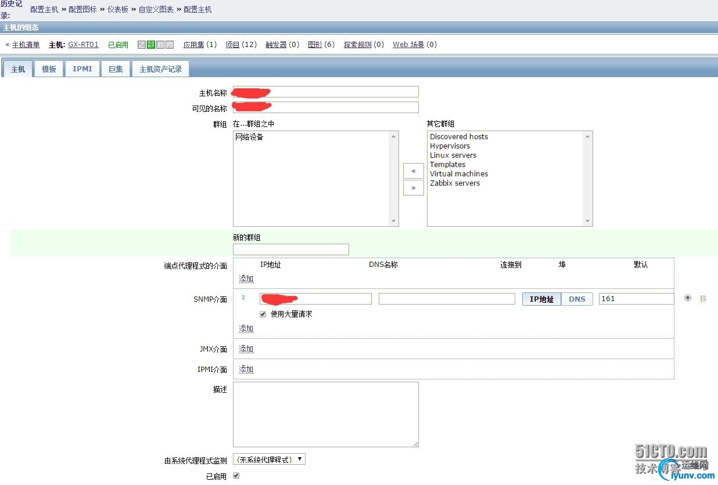718x485 pixels.
Task: Click the 主机名称 input field
Action: pyautogui.click(x=326, y=92)
